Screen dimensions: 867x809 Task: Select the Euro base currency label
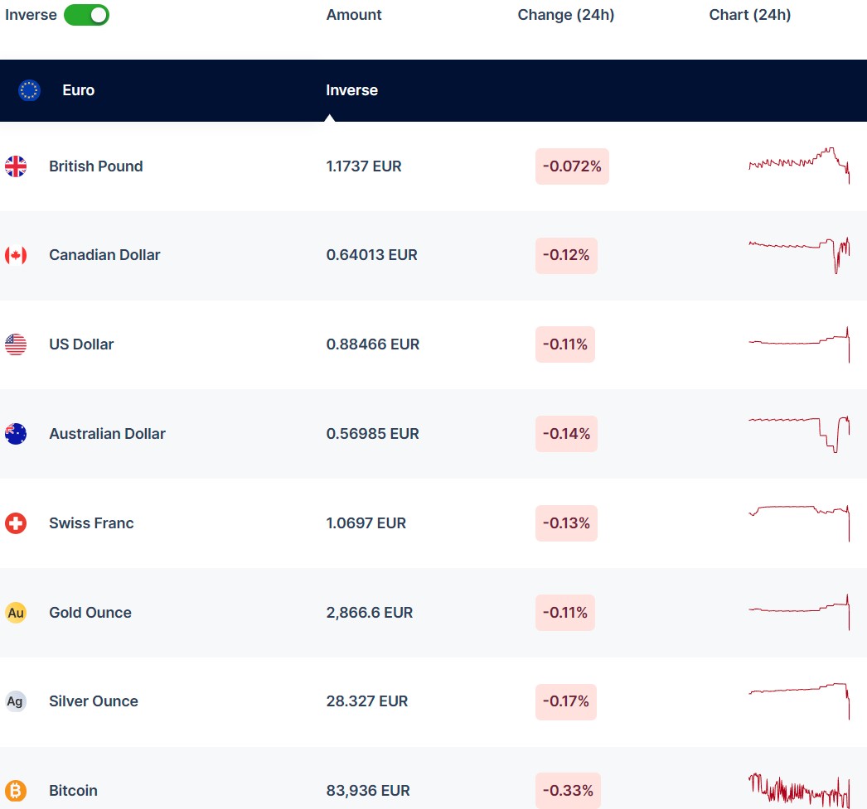tap(78, 90)
